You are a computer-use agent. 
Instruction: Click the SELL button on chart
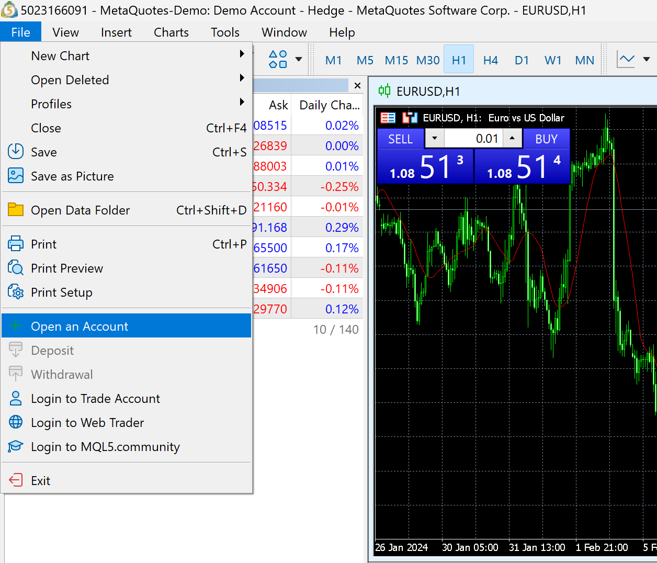click(401, 139)
